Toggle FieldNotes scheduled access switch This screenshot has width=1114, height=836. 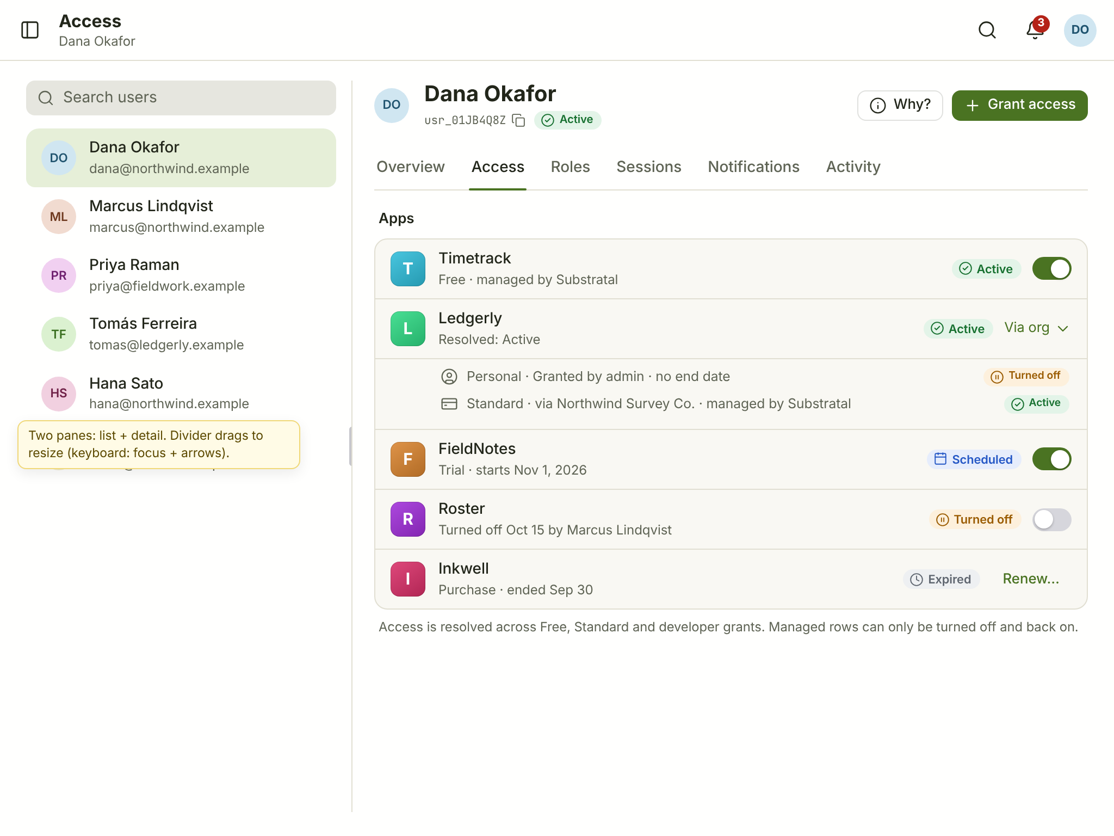pos(1052,459)
